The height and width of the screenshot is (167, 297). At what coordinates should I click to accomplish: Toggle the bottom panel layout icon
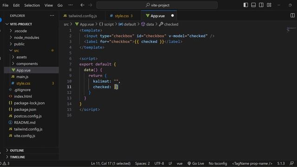253,5
